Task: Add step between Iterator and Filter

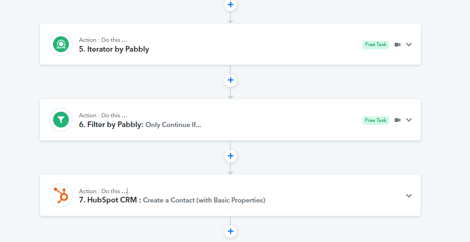Action: (230, 80)
